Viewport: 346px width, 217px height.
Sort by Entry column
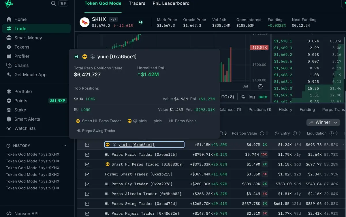[300, 133]
